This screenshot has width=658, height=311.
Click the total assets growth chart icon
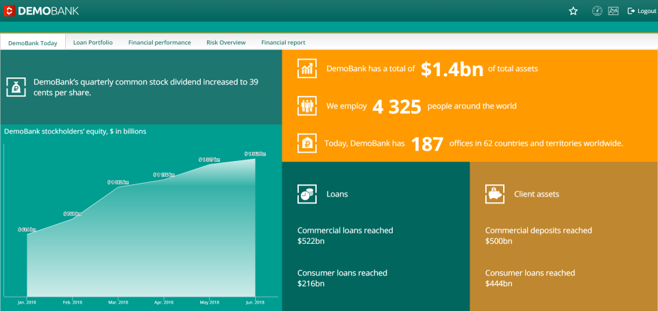(307, 69)
